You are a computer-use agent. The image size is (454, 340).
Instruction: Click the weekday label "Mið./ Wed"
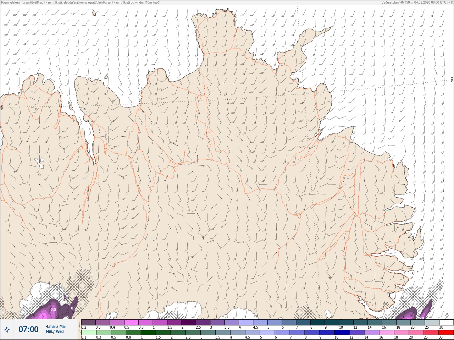(x=55, y=331)
